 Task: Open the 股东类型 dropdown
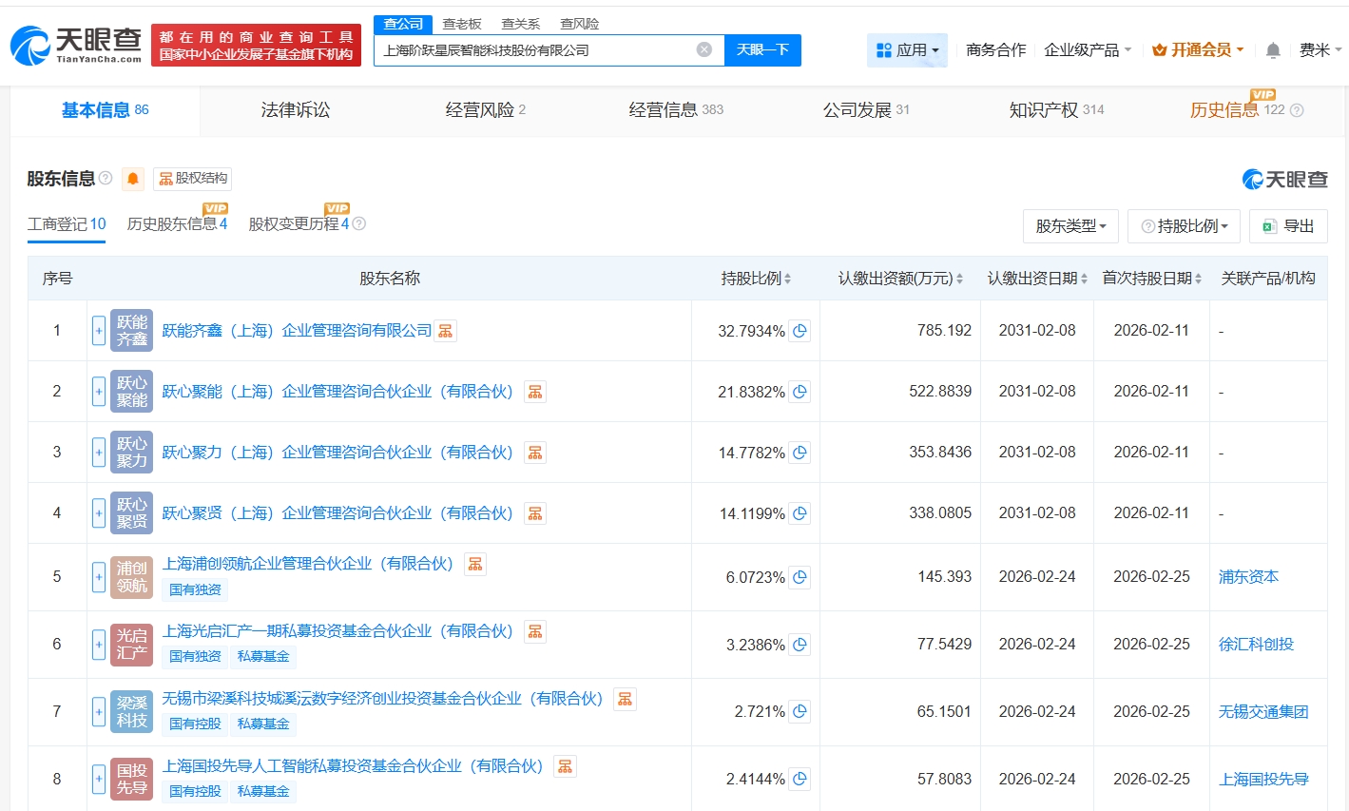(x=1070, y=226)
